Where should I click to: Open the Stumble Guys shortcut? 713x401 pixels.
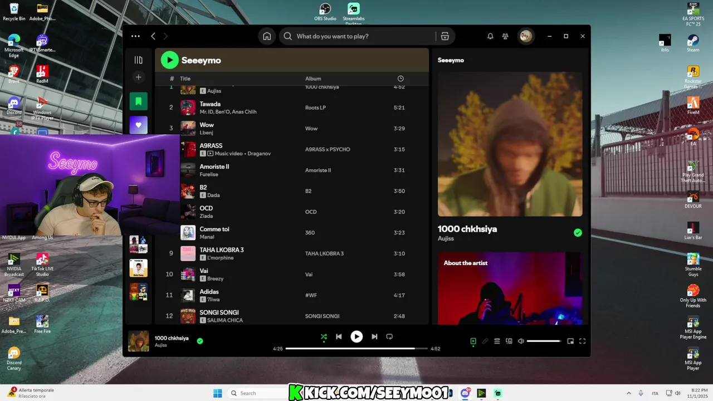coord(693,265)
